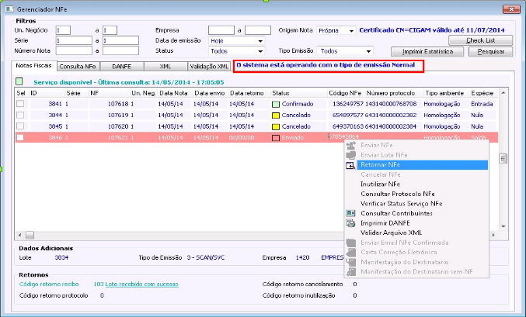Click the green Confirmado status square
The width and height of the screenshot is (526, 317).
tap(276, 103)
